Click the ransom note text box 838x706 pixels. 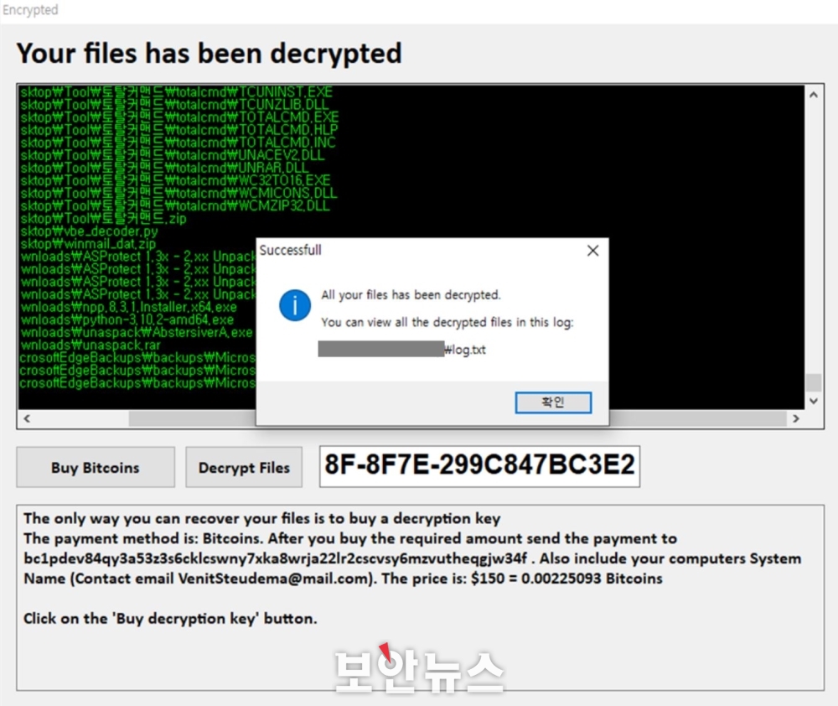coord(420,598)
